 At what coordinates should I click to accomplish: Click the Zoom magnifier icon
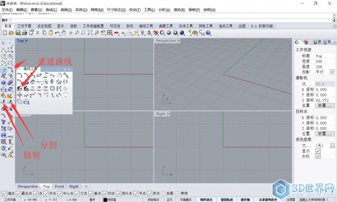77,33
